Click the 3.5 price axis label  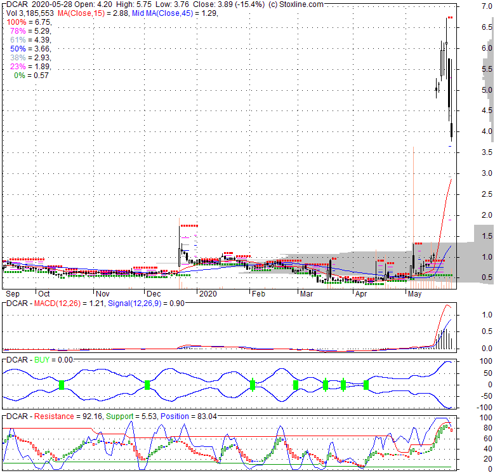pos(487,152)
